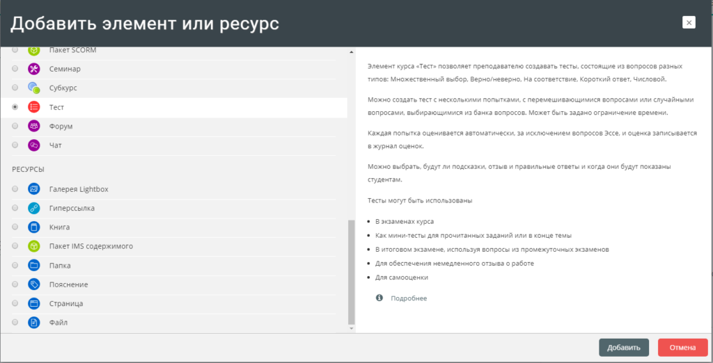Click the purple Чат bubbles icon
This screenshot has width=713, height=363.
[x=34, y=145]
